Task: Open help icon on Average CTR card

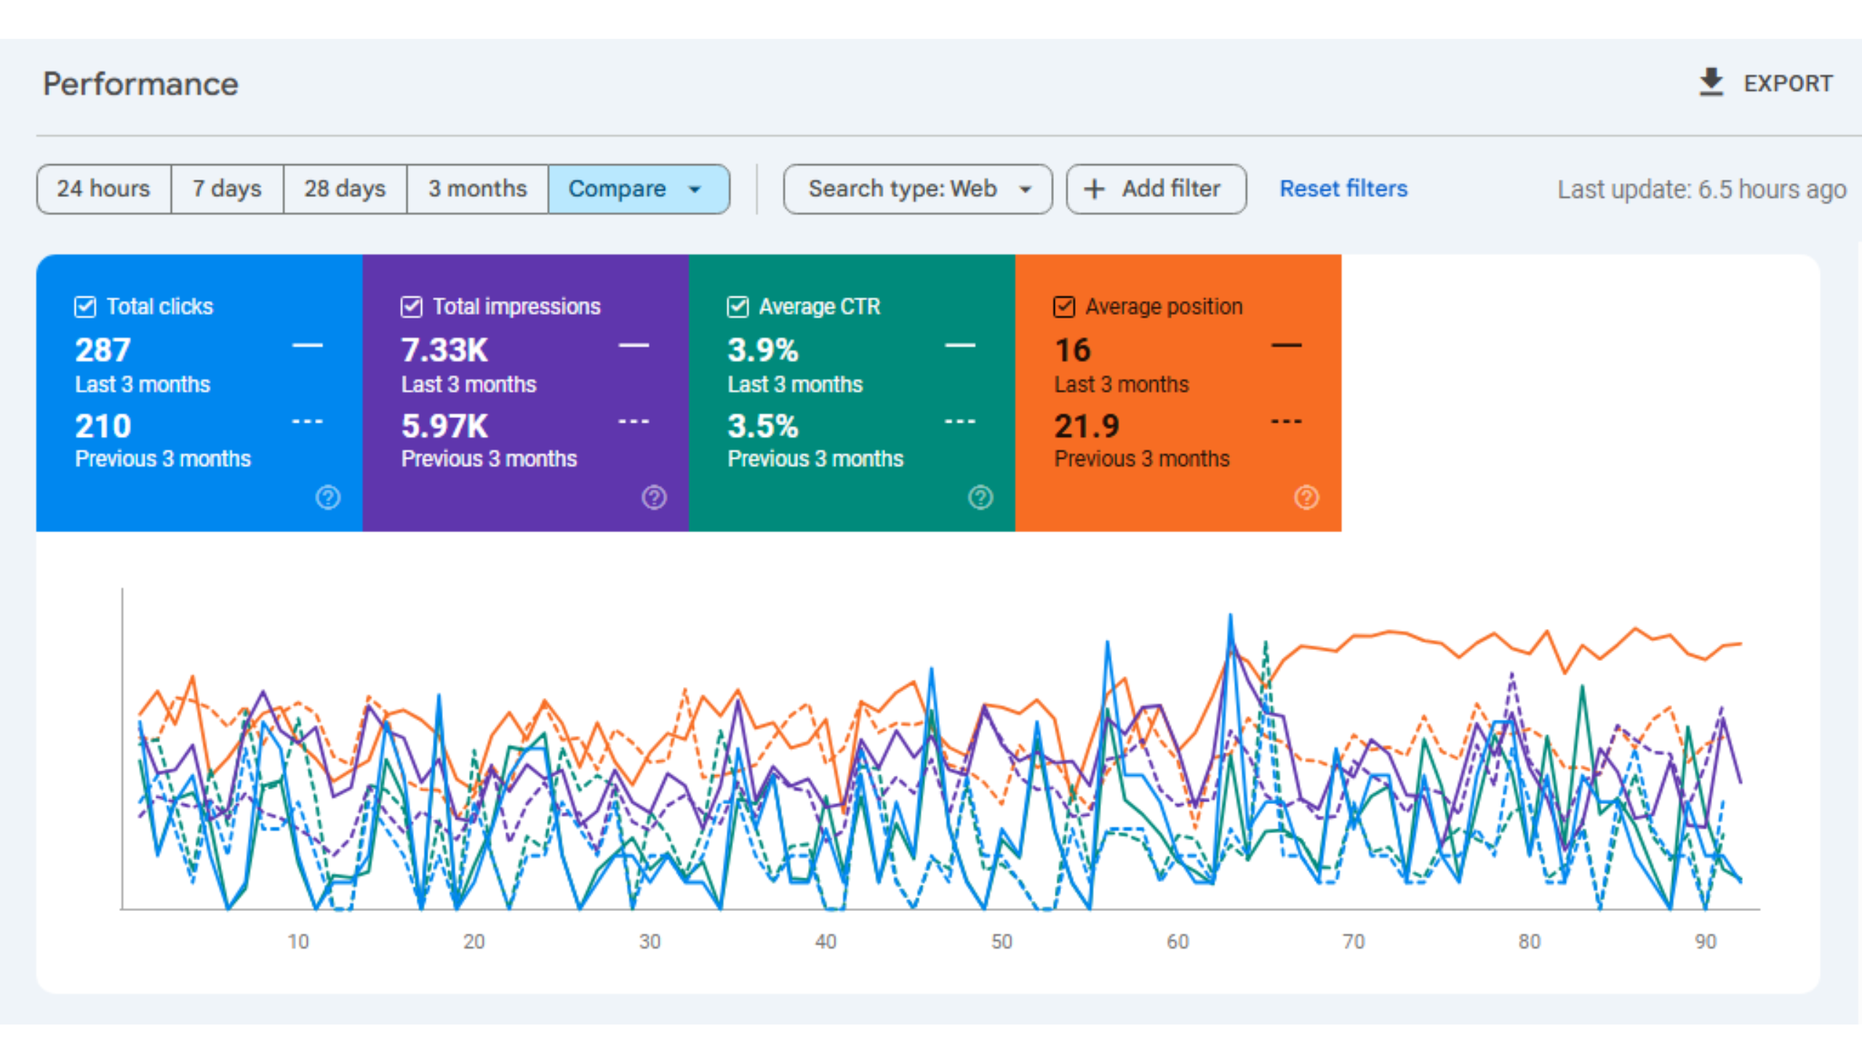Action: (980, 497)
